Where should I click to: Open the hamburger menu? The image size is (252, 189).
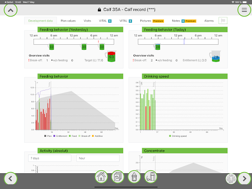[244, 10]
